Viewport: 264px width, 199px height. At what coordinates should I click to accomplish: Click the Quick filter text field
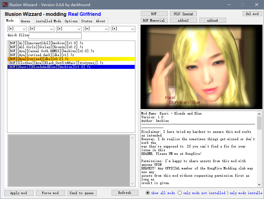pyautogui.click(x=55, y=36)
